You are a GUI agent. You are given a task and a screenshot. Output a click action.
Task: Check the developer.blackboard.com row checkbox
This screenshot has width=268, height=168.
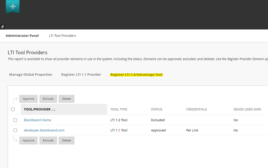tap(15, 130)
